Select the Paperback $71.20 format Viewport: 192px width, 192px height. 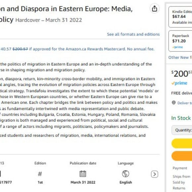point(180,41)
